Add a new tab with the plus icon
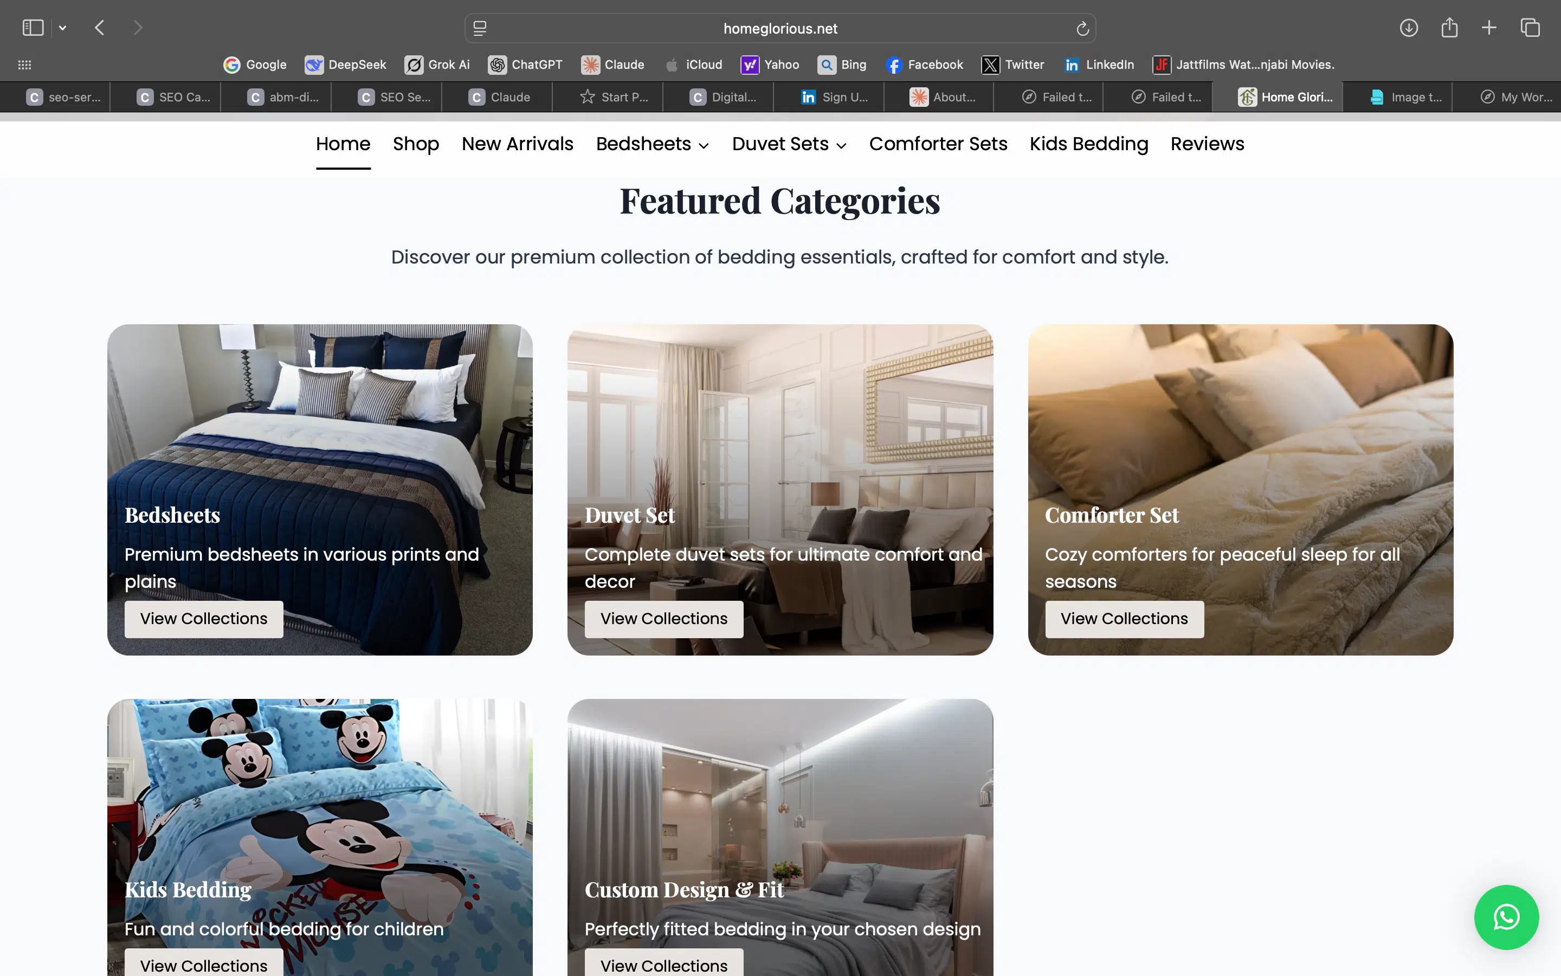1561x976 pixels. click(1489, 28)
